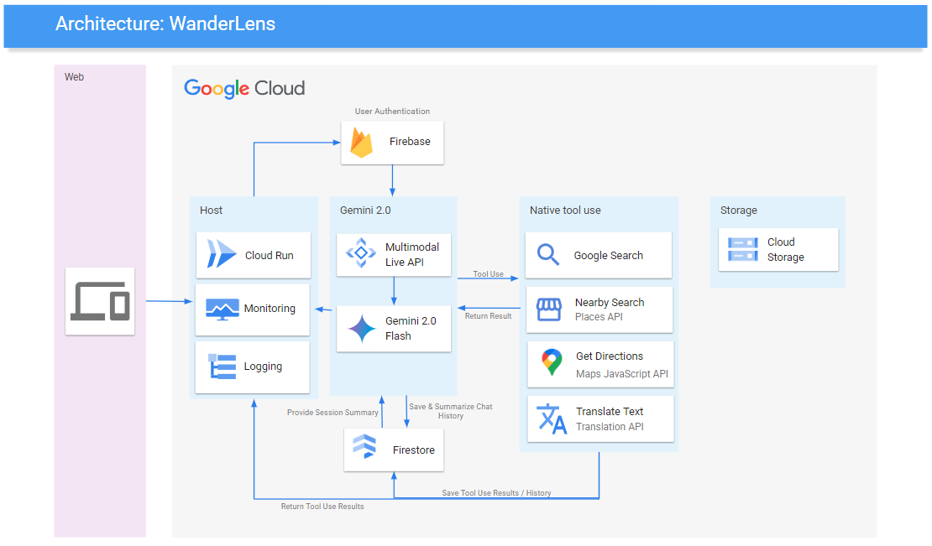Click the Google Search magnifier icon
932x546 pixels.
pyautogui.click(x=548, y=255)
